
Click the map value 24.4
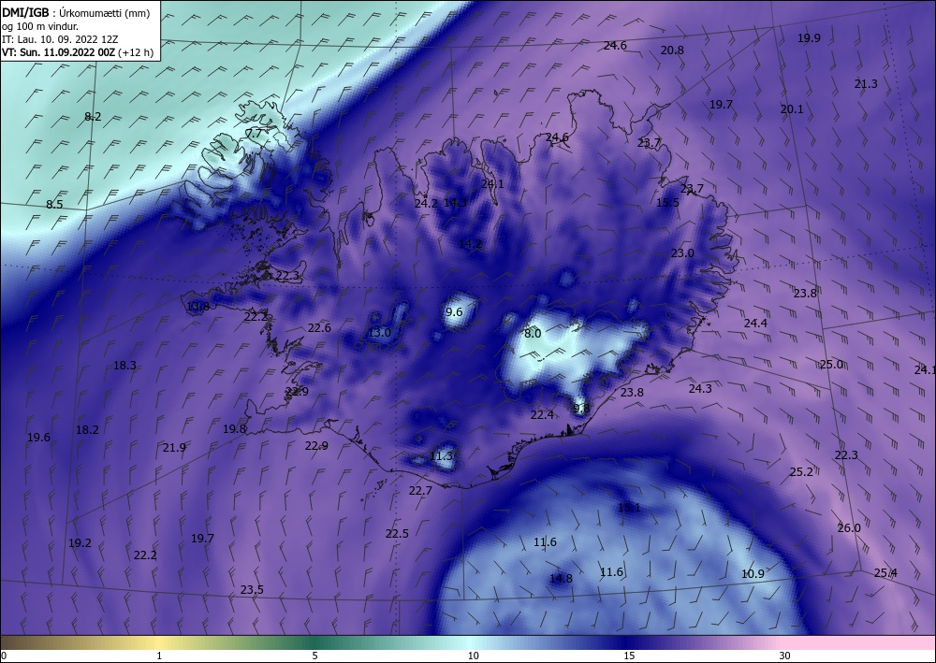pos(755,324)
